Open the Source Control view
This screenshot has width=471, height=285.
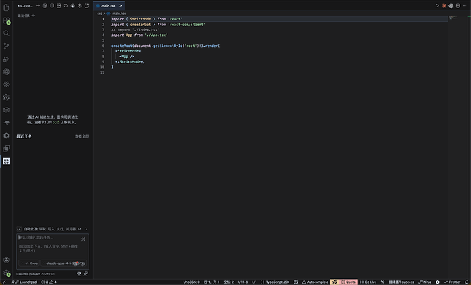[x=6, y=46]
